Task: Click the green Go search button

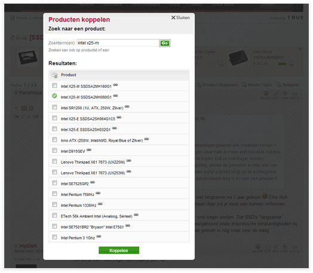Action: coord(165,43)
